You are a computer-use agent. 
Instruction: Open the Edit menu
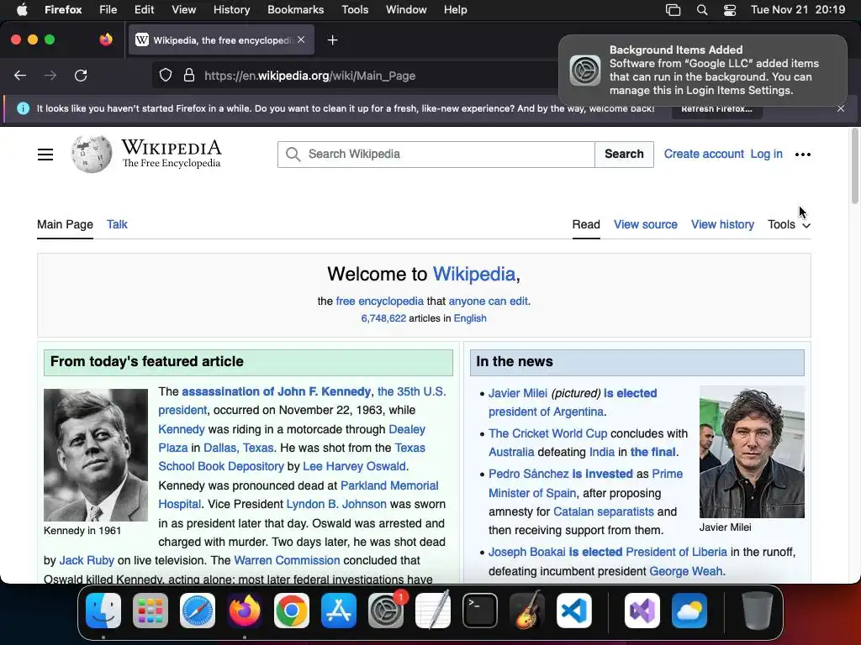click(x=145, y=9)
